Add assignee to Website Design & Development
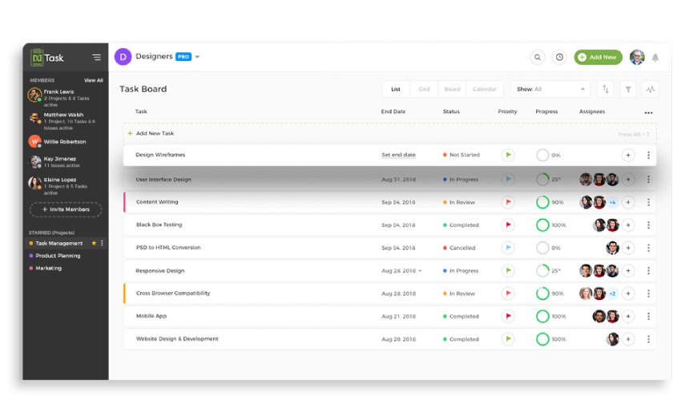Viewport: 681px width, 417px height. pyautogui.click(x=628, y=339)
